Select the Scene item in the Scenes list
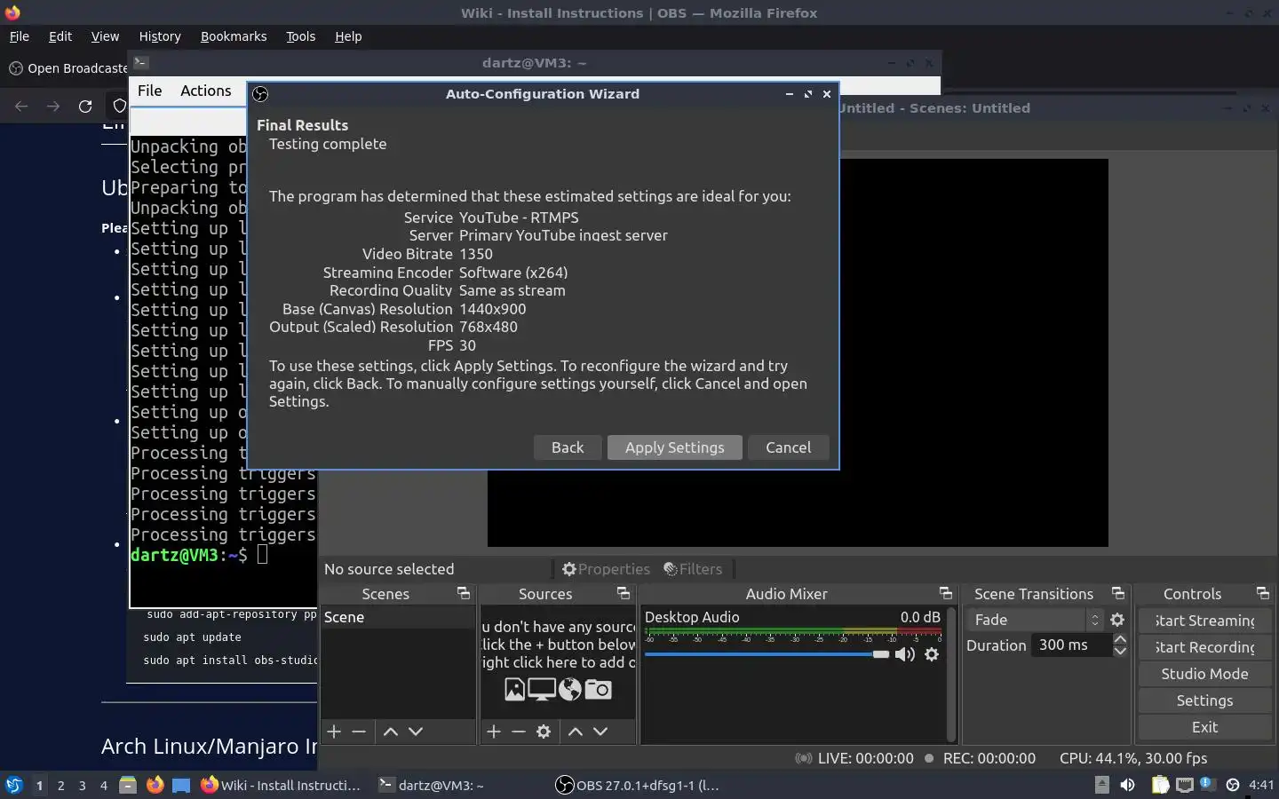1279x799 pixels. (397, 617)
